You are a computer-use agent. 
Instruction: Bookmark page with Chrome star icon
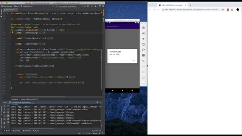coord(223,9)
